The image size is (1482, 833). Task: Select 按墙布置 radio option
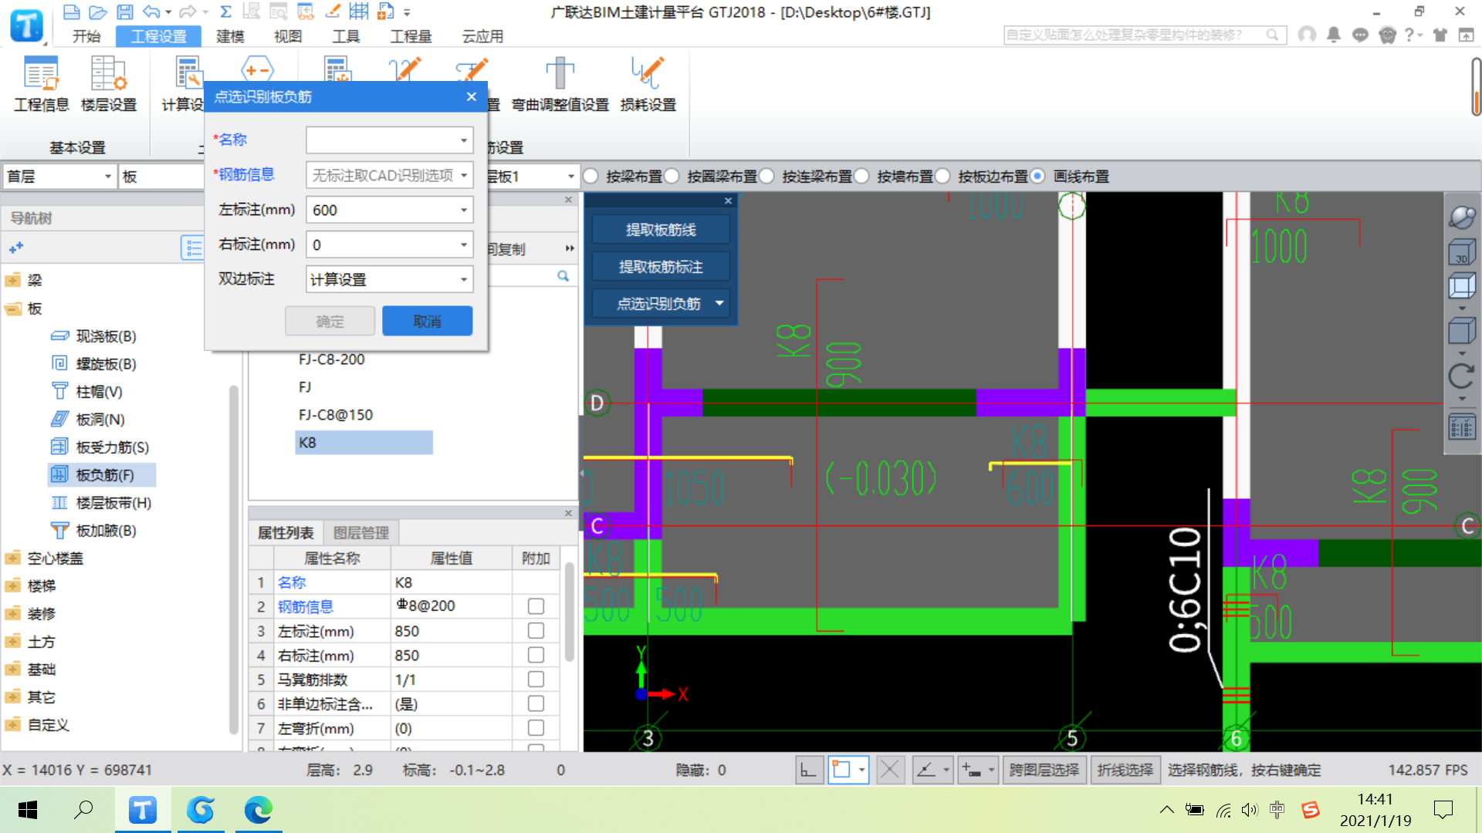(861, 177)
